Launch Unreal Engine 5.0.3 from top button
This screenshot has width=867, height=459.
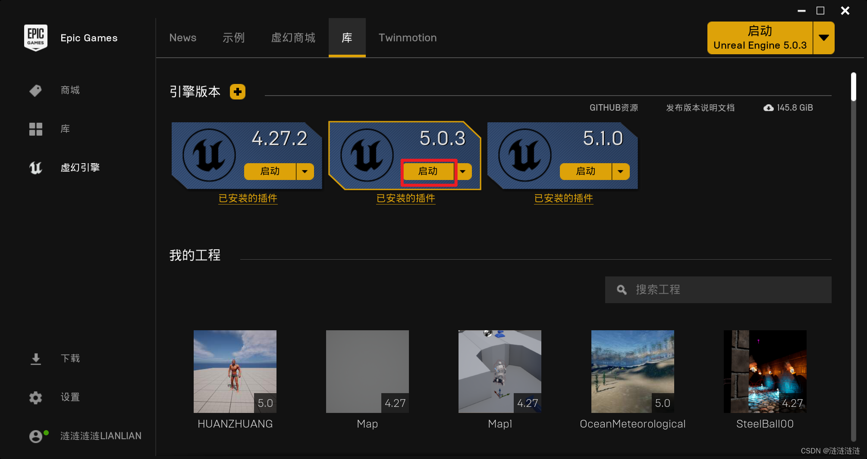click(760, 38)
